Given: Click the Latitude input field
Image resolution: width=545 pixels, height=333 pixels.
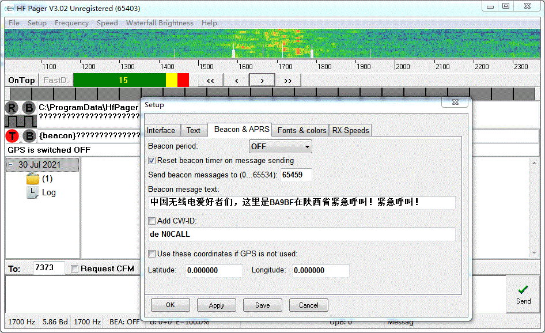Looking at the screenshot, I should 214,270.
